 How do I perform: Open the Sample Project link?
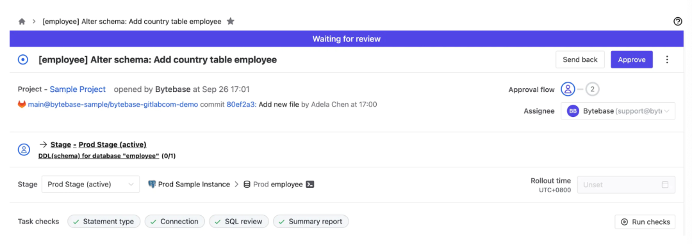pyautogui.click(x=78, y=89)
